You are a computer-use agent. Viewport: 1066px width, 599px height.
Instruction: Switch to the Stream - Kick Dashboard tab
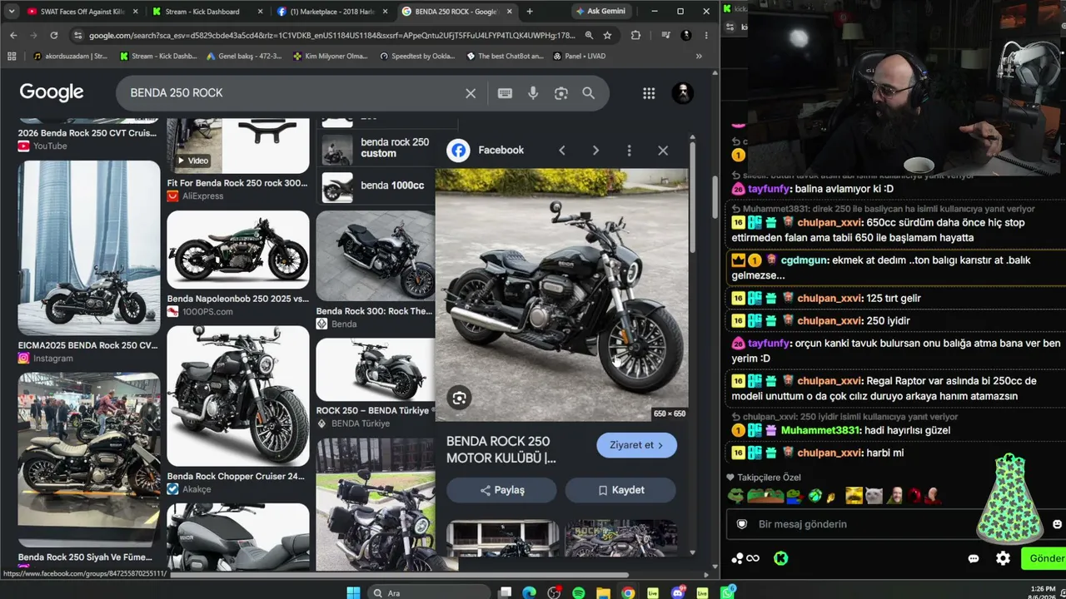pos(207,12)
